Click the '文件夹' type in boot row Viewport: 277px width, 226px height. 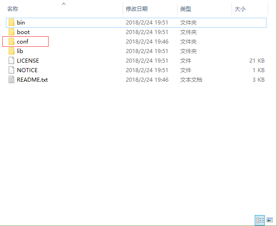[188, 32]
